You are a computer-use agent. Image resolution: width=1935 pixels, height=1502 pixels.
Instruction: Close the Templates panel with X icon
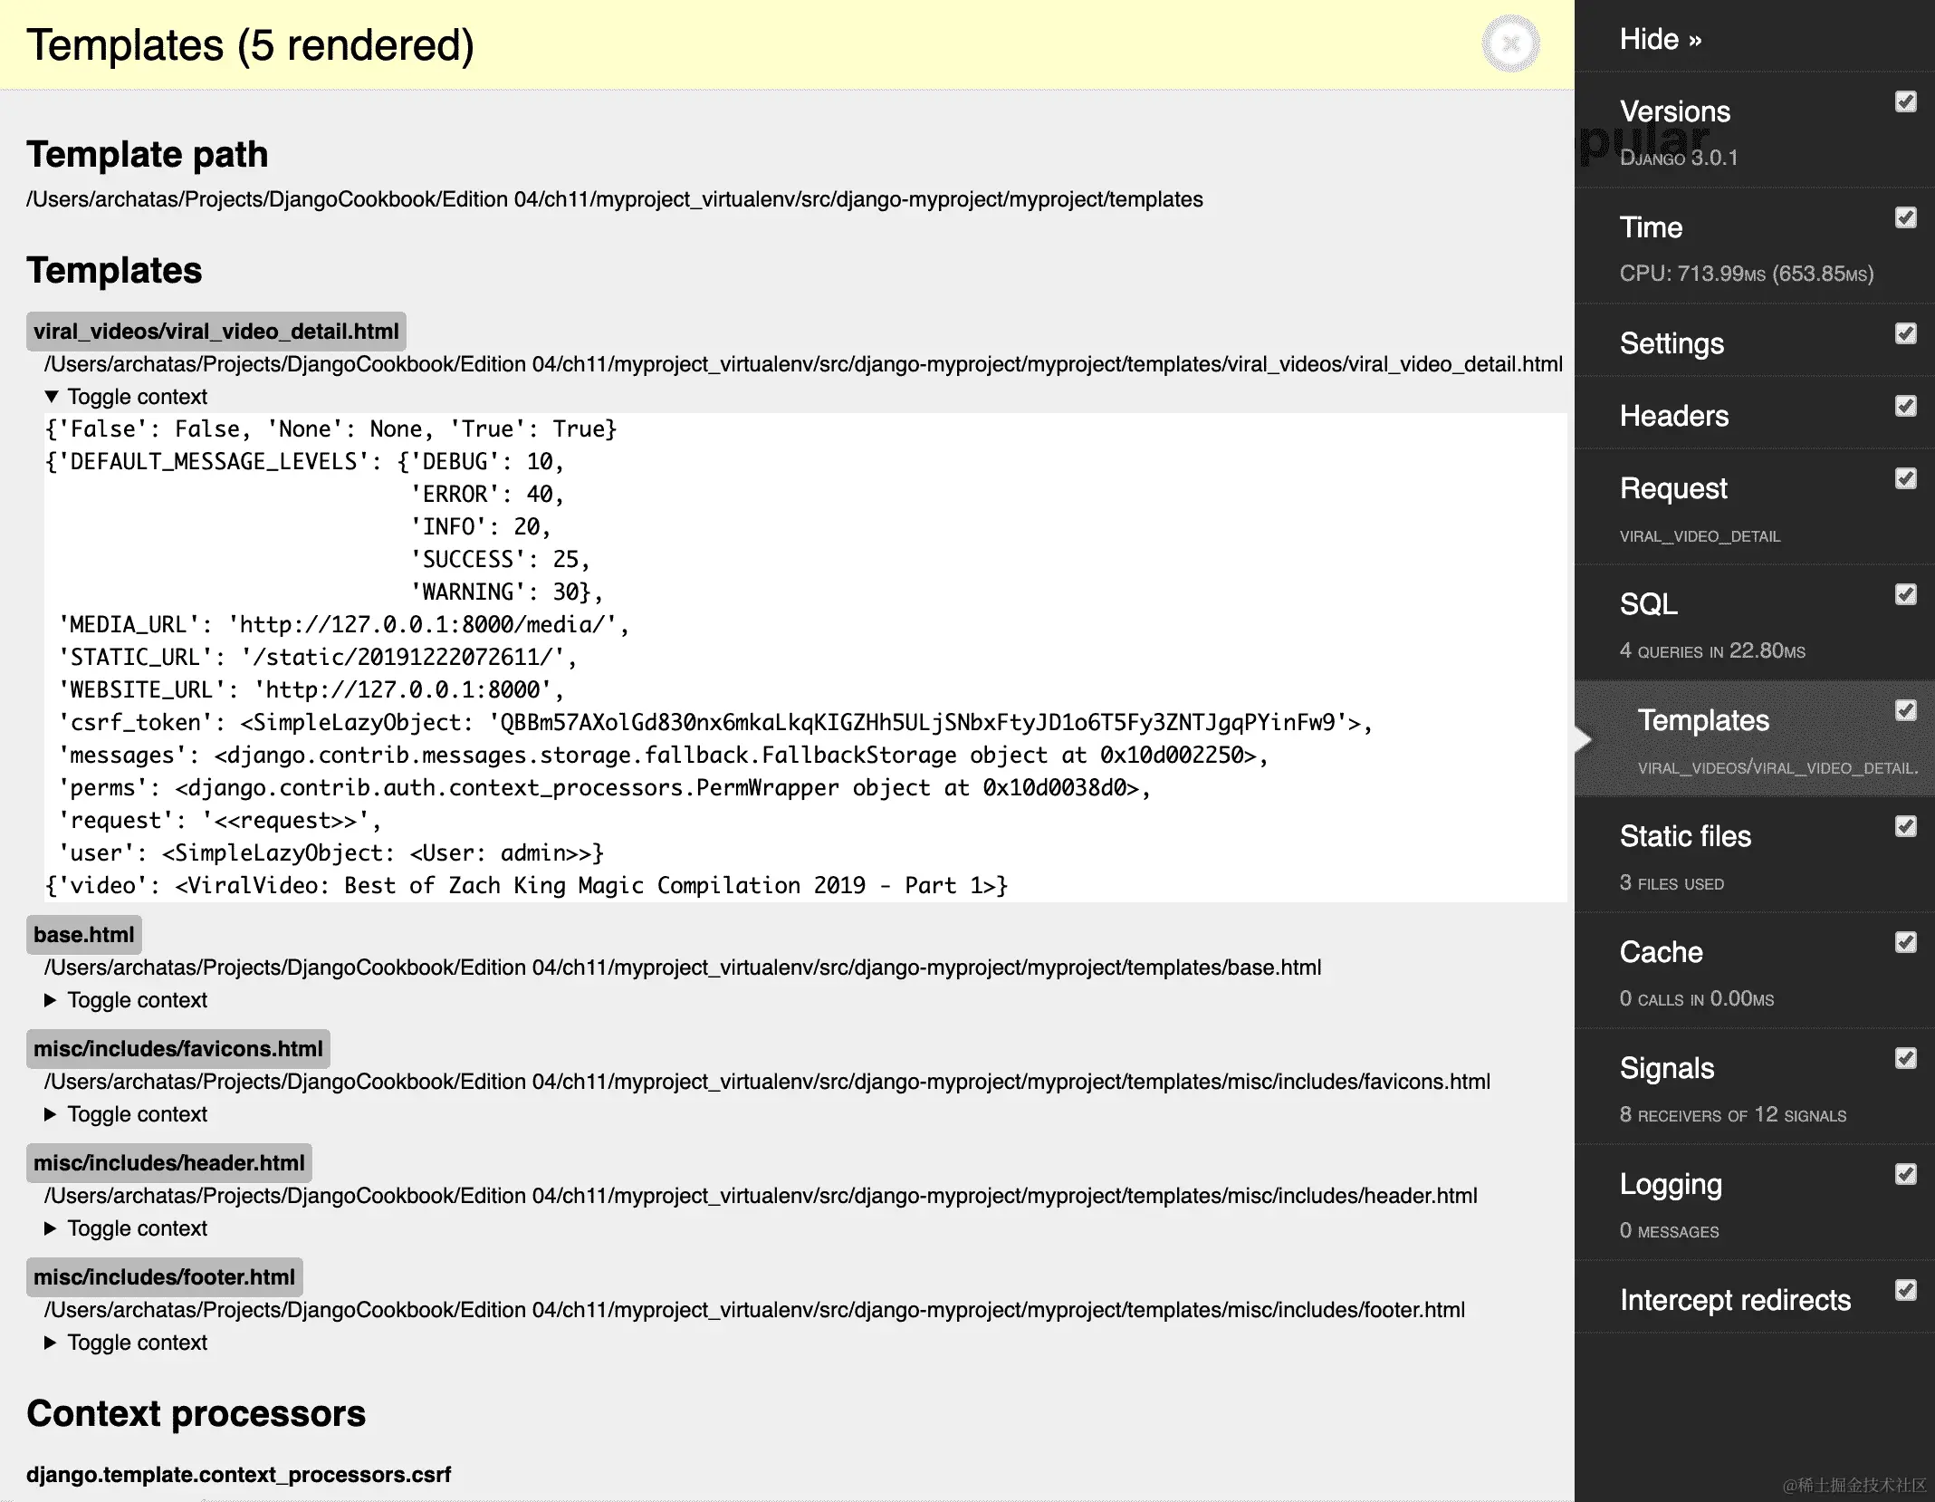click(x=1509, y=43)
